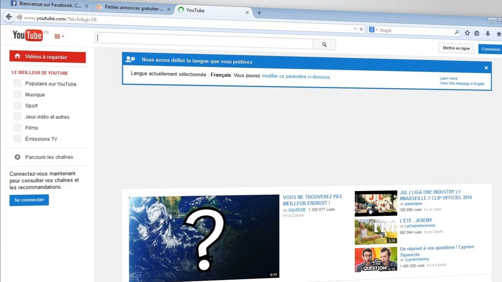The height and width of the screenshot is (282, 502).
Task: Go to the Sport category
Action: click(x=31, y=106)
